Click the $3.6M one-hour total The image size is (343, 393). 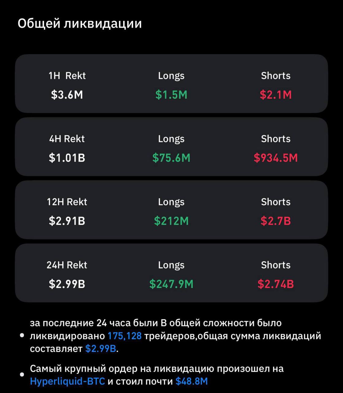(x=67, y=95)
